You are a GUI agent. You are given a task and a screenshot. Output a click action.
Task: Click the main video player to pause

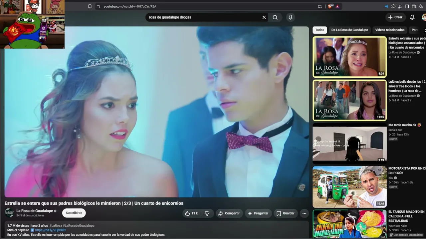tap(157, 112)
